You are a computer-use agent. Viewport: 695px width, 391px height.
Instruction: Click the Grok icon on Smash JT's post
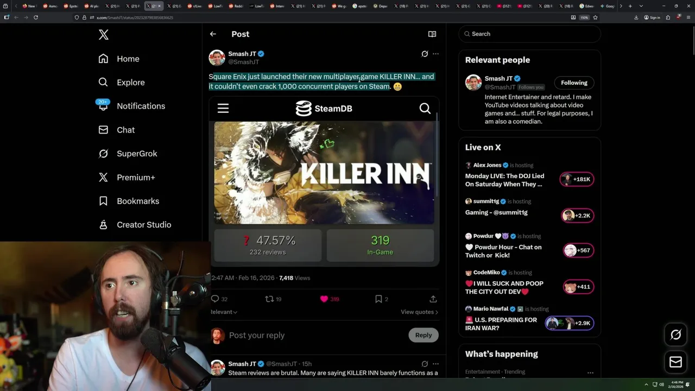pyautogui.click(x=425, y=54)
